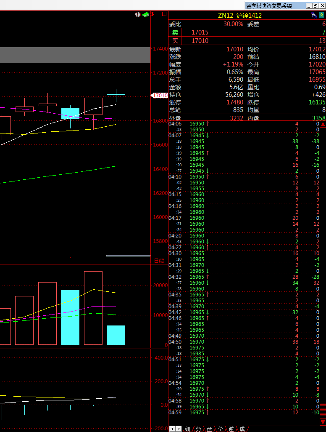Switch to the 势 tab
Image resolution: width=326 pixels, height=432 pixels.
click(198, 429)
